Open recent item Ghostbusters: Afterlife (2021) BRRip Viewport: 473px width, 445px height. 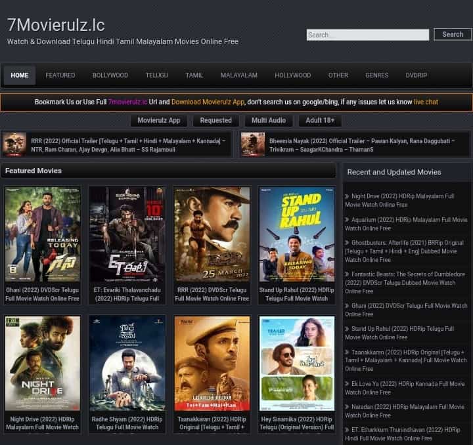pos(404,251)
